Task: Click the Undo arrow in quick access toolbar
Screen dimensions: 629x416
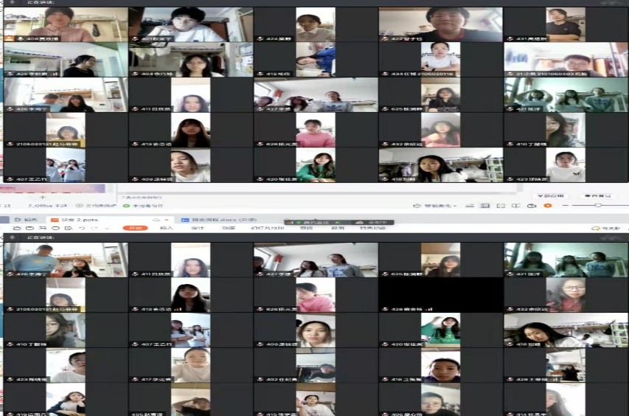Action: pos(83,229)
